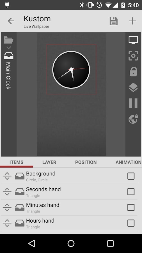Switch to the POSITION tab
The width and height of the screenshot is (142, 253).
[x=86, y=162]
